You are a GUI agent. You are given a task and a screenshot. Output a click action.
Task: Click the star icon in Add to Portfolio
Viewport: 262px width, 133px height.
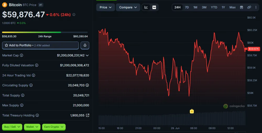pyautogui.click(x=6, y=45)
